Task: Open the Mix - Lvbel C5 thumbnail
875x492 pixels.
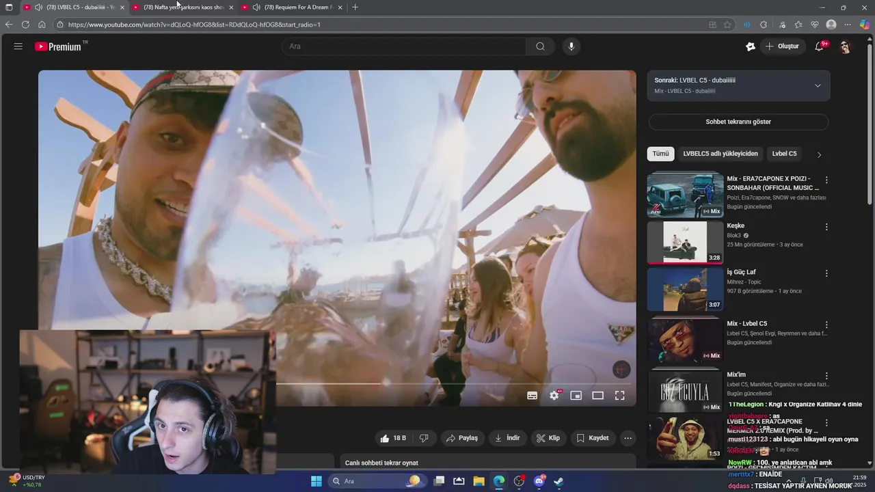Action: click(x=685, y=340)
